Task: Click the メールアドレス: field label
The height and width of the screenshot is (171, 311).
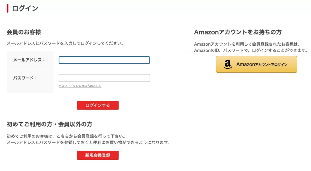Action: coord(29,60)
